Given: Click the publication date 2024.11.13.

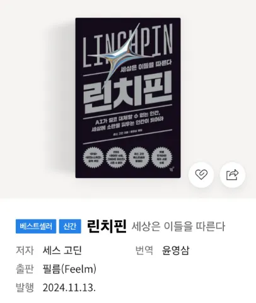Looking at the screenshot, I should (69, 287).
